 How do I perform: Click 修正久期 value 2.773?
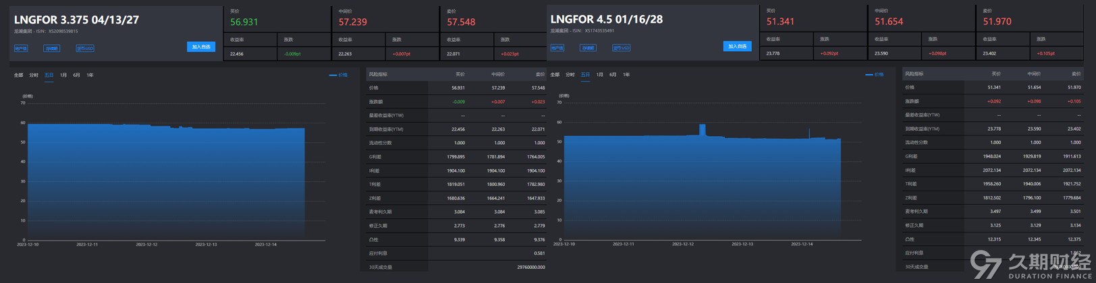460,226
